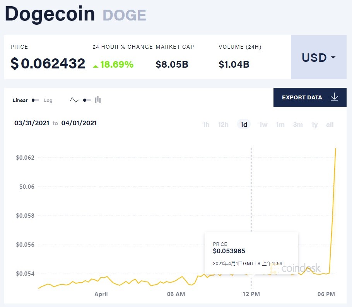Screen dimensions: 352x307
Task: Switch chart to 1w range
Action: click(263, 125)
